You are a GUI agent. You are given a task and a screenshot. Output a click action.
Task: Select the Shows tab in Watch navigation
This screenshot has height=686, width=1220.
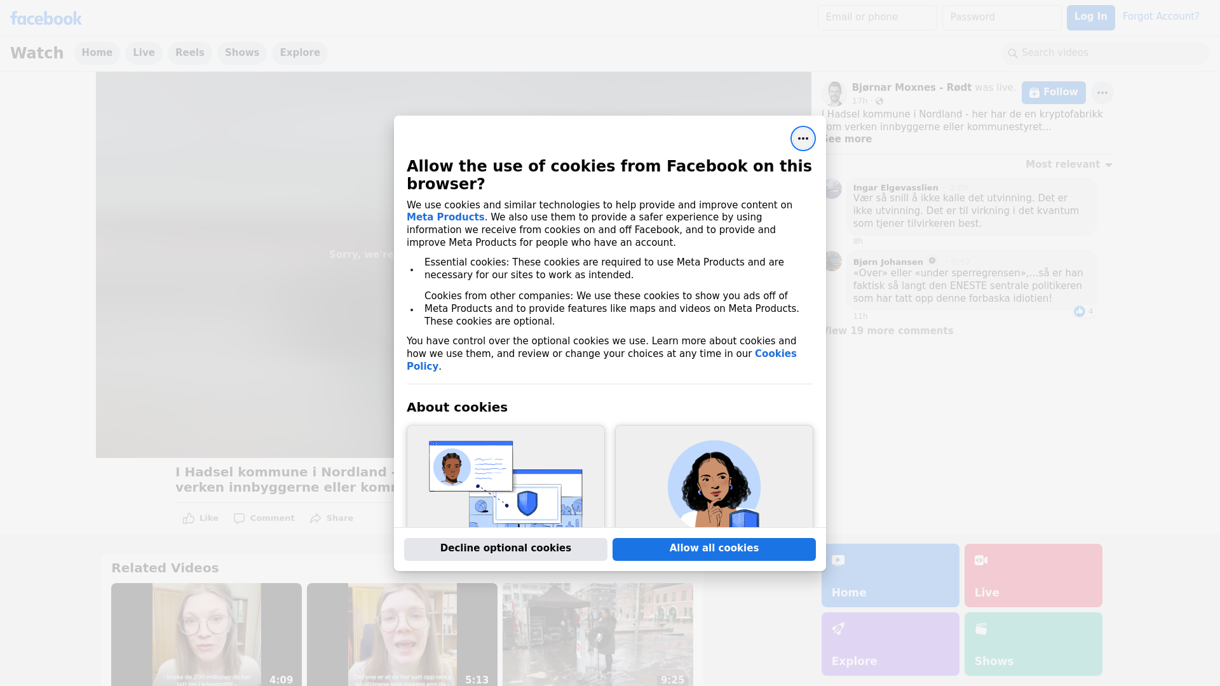click(x=242, y=53)
